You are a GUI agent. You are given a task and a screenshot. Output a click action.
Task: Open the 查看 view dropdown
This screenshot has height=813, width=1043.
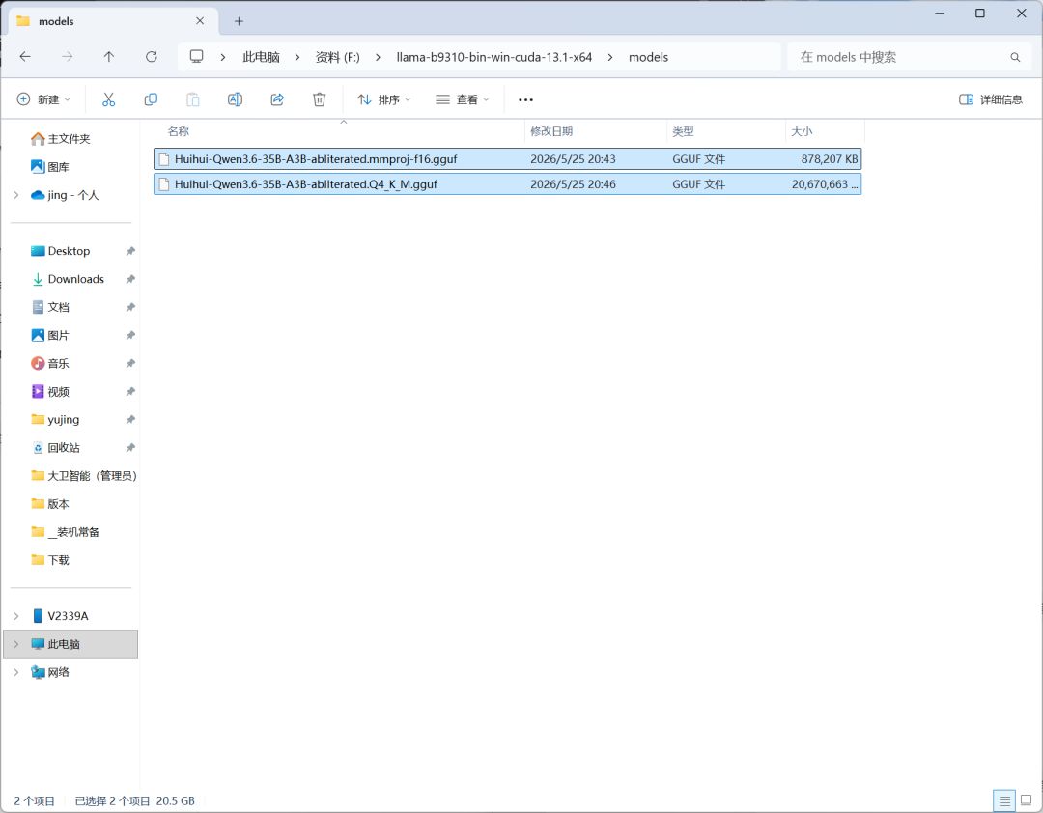click(463, 99)
